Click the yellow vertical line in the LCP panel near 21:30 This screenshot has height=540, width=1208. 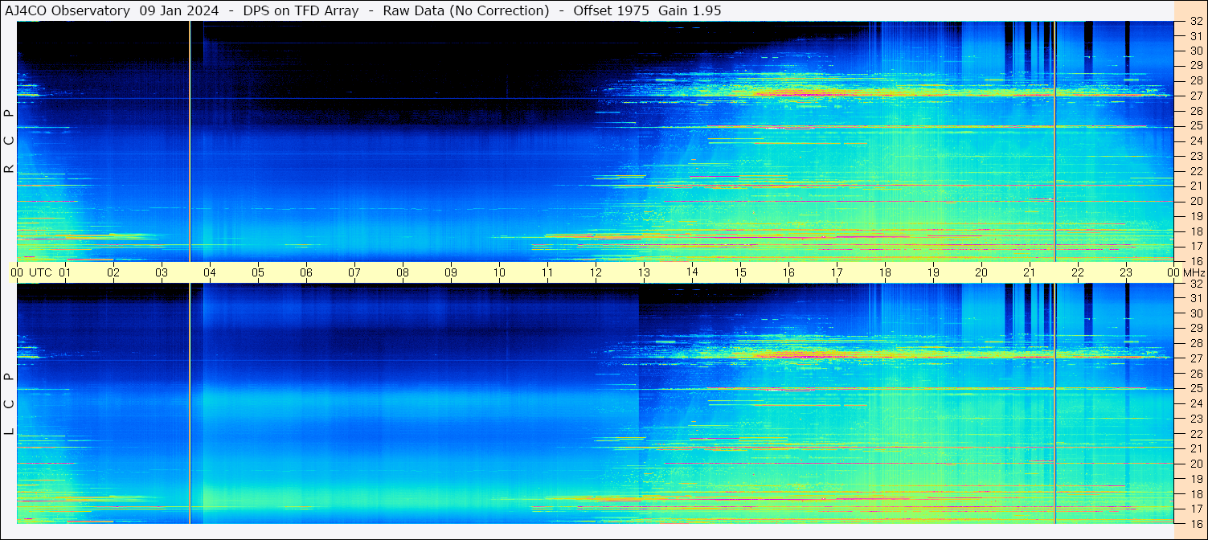1054,402
